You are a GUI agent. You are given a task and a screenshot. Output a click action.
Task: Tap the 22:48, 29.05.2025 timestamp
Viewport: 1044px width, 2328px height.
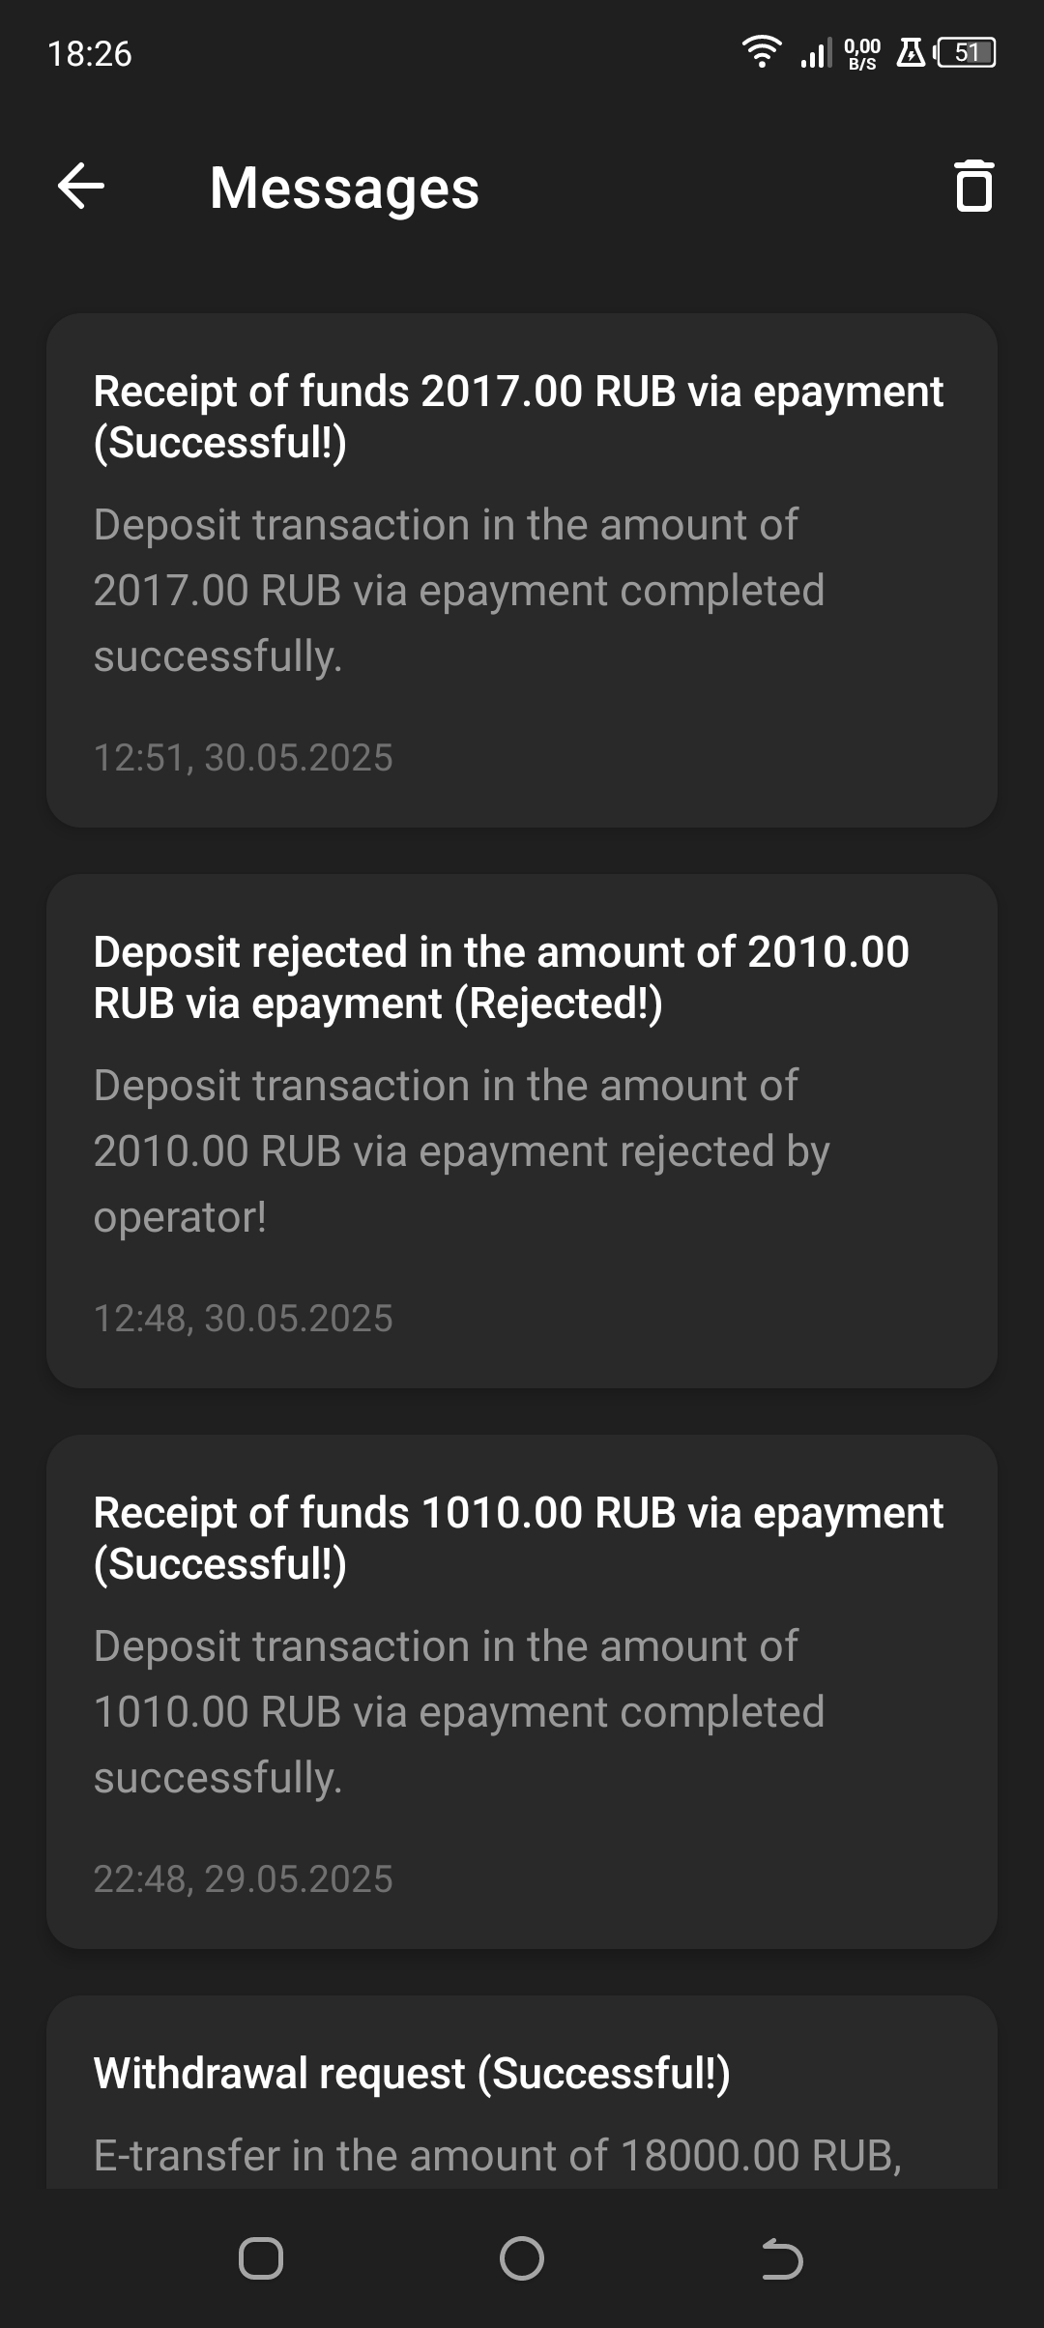[243, 1879]
